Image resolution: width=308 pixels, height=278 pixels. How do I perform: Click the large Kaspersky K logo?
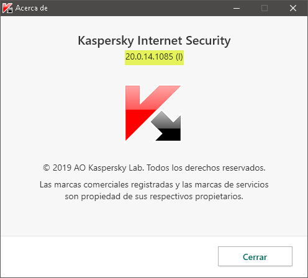(153, 113)
